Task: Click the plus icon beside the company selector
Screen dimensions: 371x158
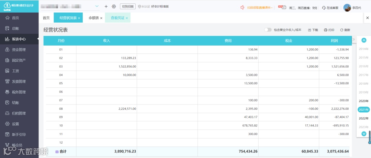Action: click(106, 7)
